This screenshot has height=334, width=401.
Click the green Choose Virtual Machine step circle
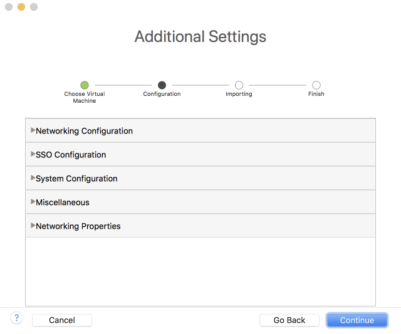pyautogui.click(x=85, y=85)
